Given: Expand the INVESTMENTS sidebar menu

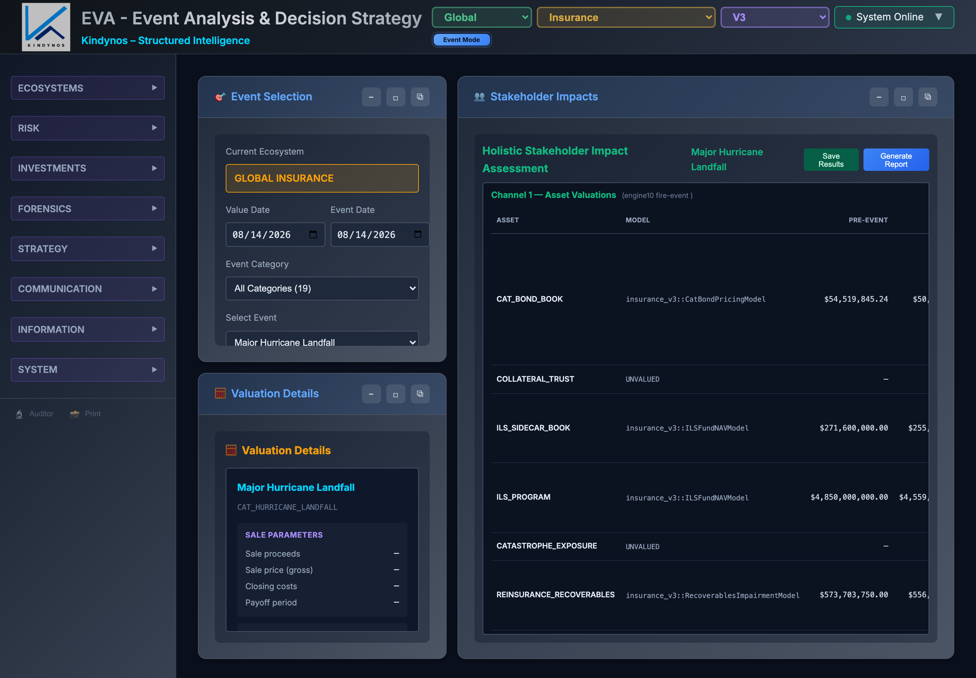Looking at the screenshot, I should coord(87,168).
